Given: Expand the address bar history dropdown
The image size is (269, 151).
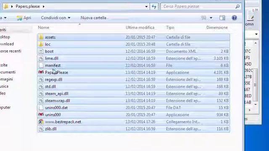Looking at the screenshot, I should (146, 7).
